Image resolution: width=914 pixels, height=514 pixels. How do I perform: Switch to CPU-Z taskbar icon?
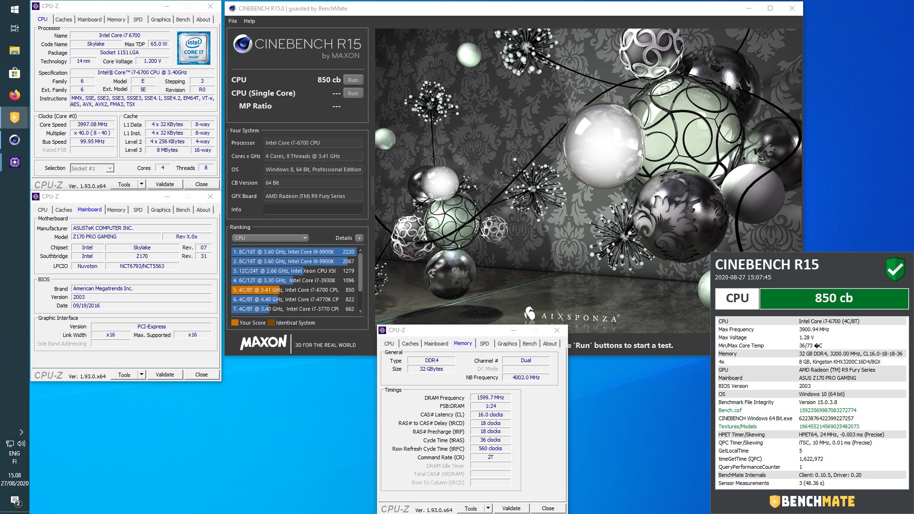point(14,162)
